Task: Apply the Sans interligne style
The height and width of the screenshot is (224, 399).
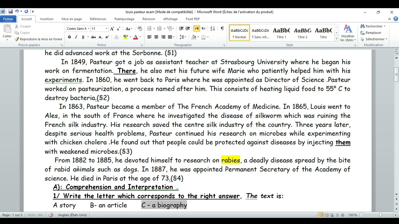Action: coord(260,33)
